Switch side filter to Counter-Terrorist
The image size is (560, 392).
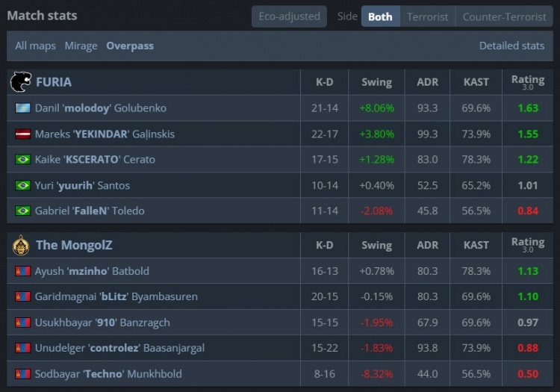point(504,16)
